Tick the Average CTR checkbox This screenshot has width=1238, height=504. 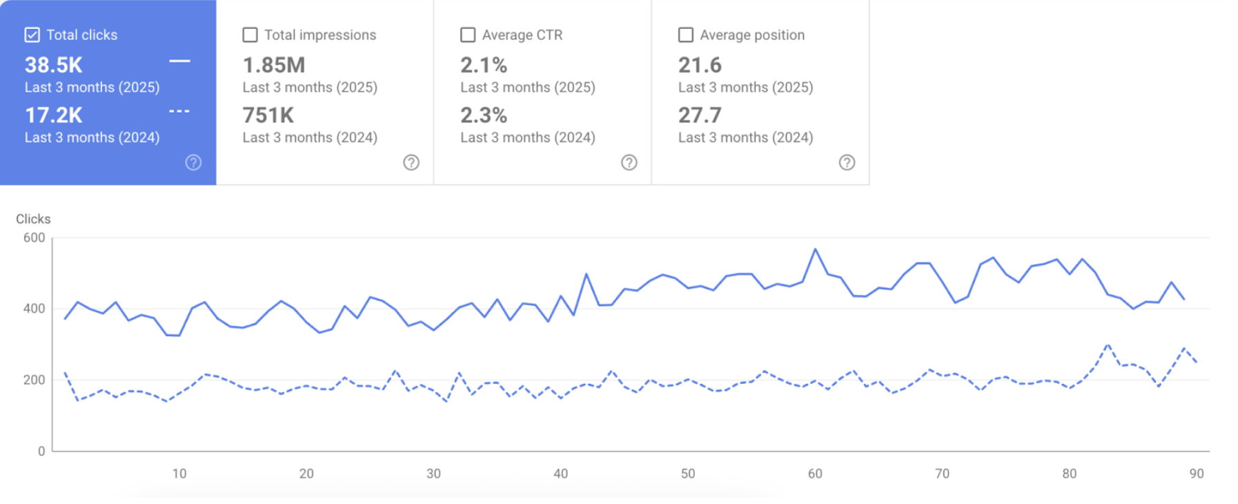[468, 35]
